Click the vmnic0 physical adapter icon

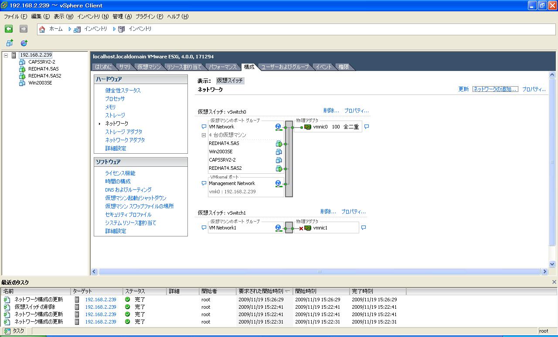tap(307, 127)
